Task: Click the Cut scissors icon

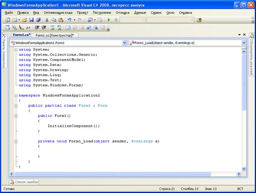Action: click(47, 20)
